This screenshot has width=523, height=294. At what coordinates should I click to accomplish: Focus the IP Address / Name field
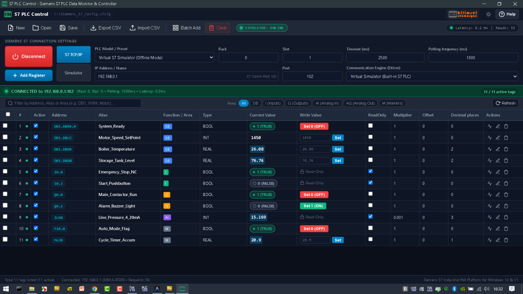point(186,77)
